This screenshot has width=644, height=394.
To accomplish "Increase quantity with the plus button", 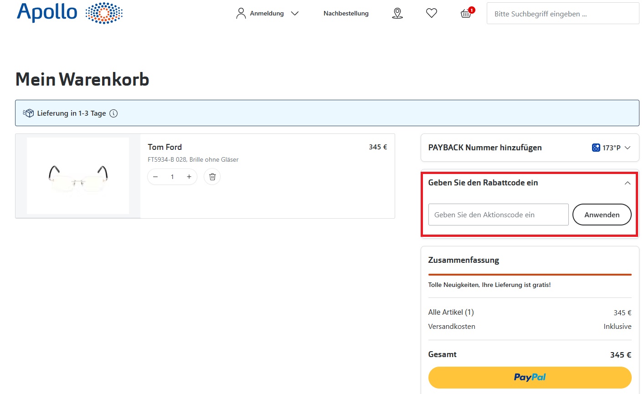I will (x=189, y=177).
